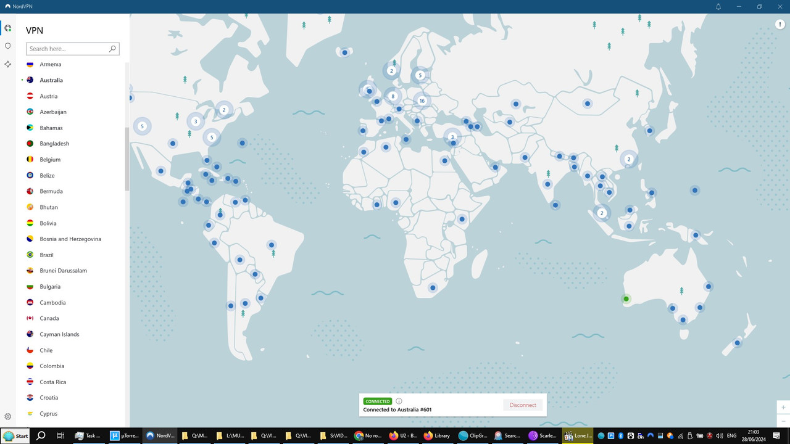Image resolution: width=790 pixels, height=444 pixels.
Task: Click the info icon next to CONNECTED
Action: 399,401
